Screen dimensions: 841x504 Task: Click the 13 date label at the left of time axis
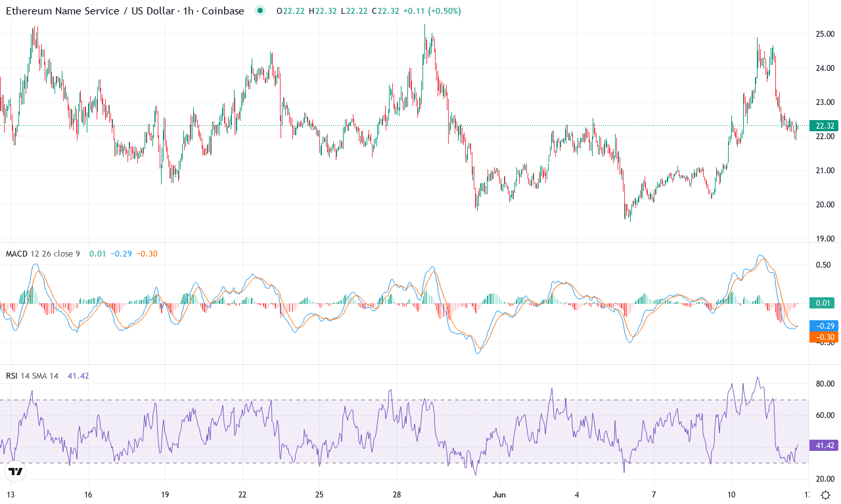(10, 494)
